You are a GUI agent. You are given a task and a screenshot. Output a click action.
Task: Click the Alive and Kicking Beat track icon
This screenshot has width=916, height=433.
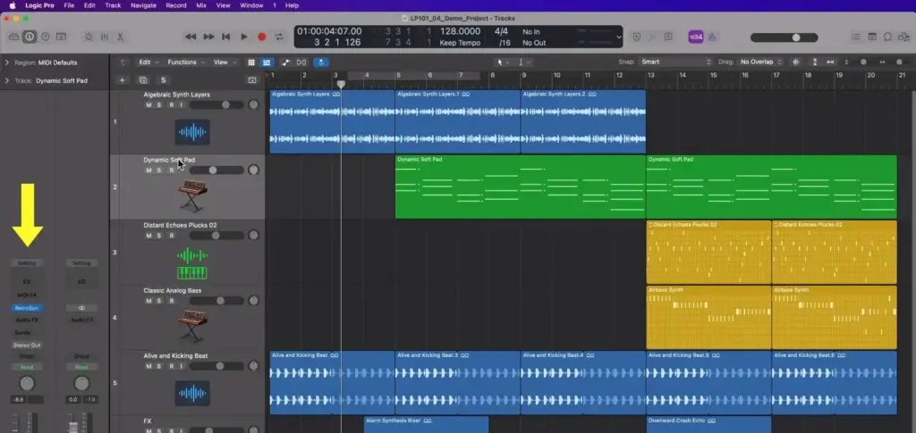click(192, 394)
